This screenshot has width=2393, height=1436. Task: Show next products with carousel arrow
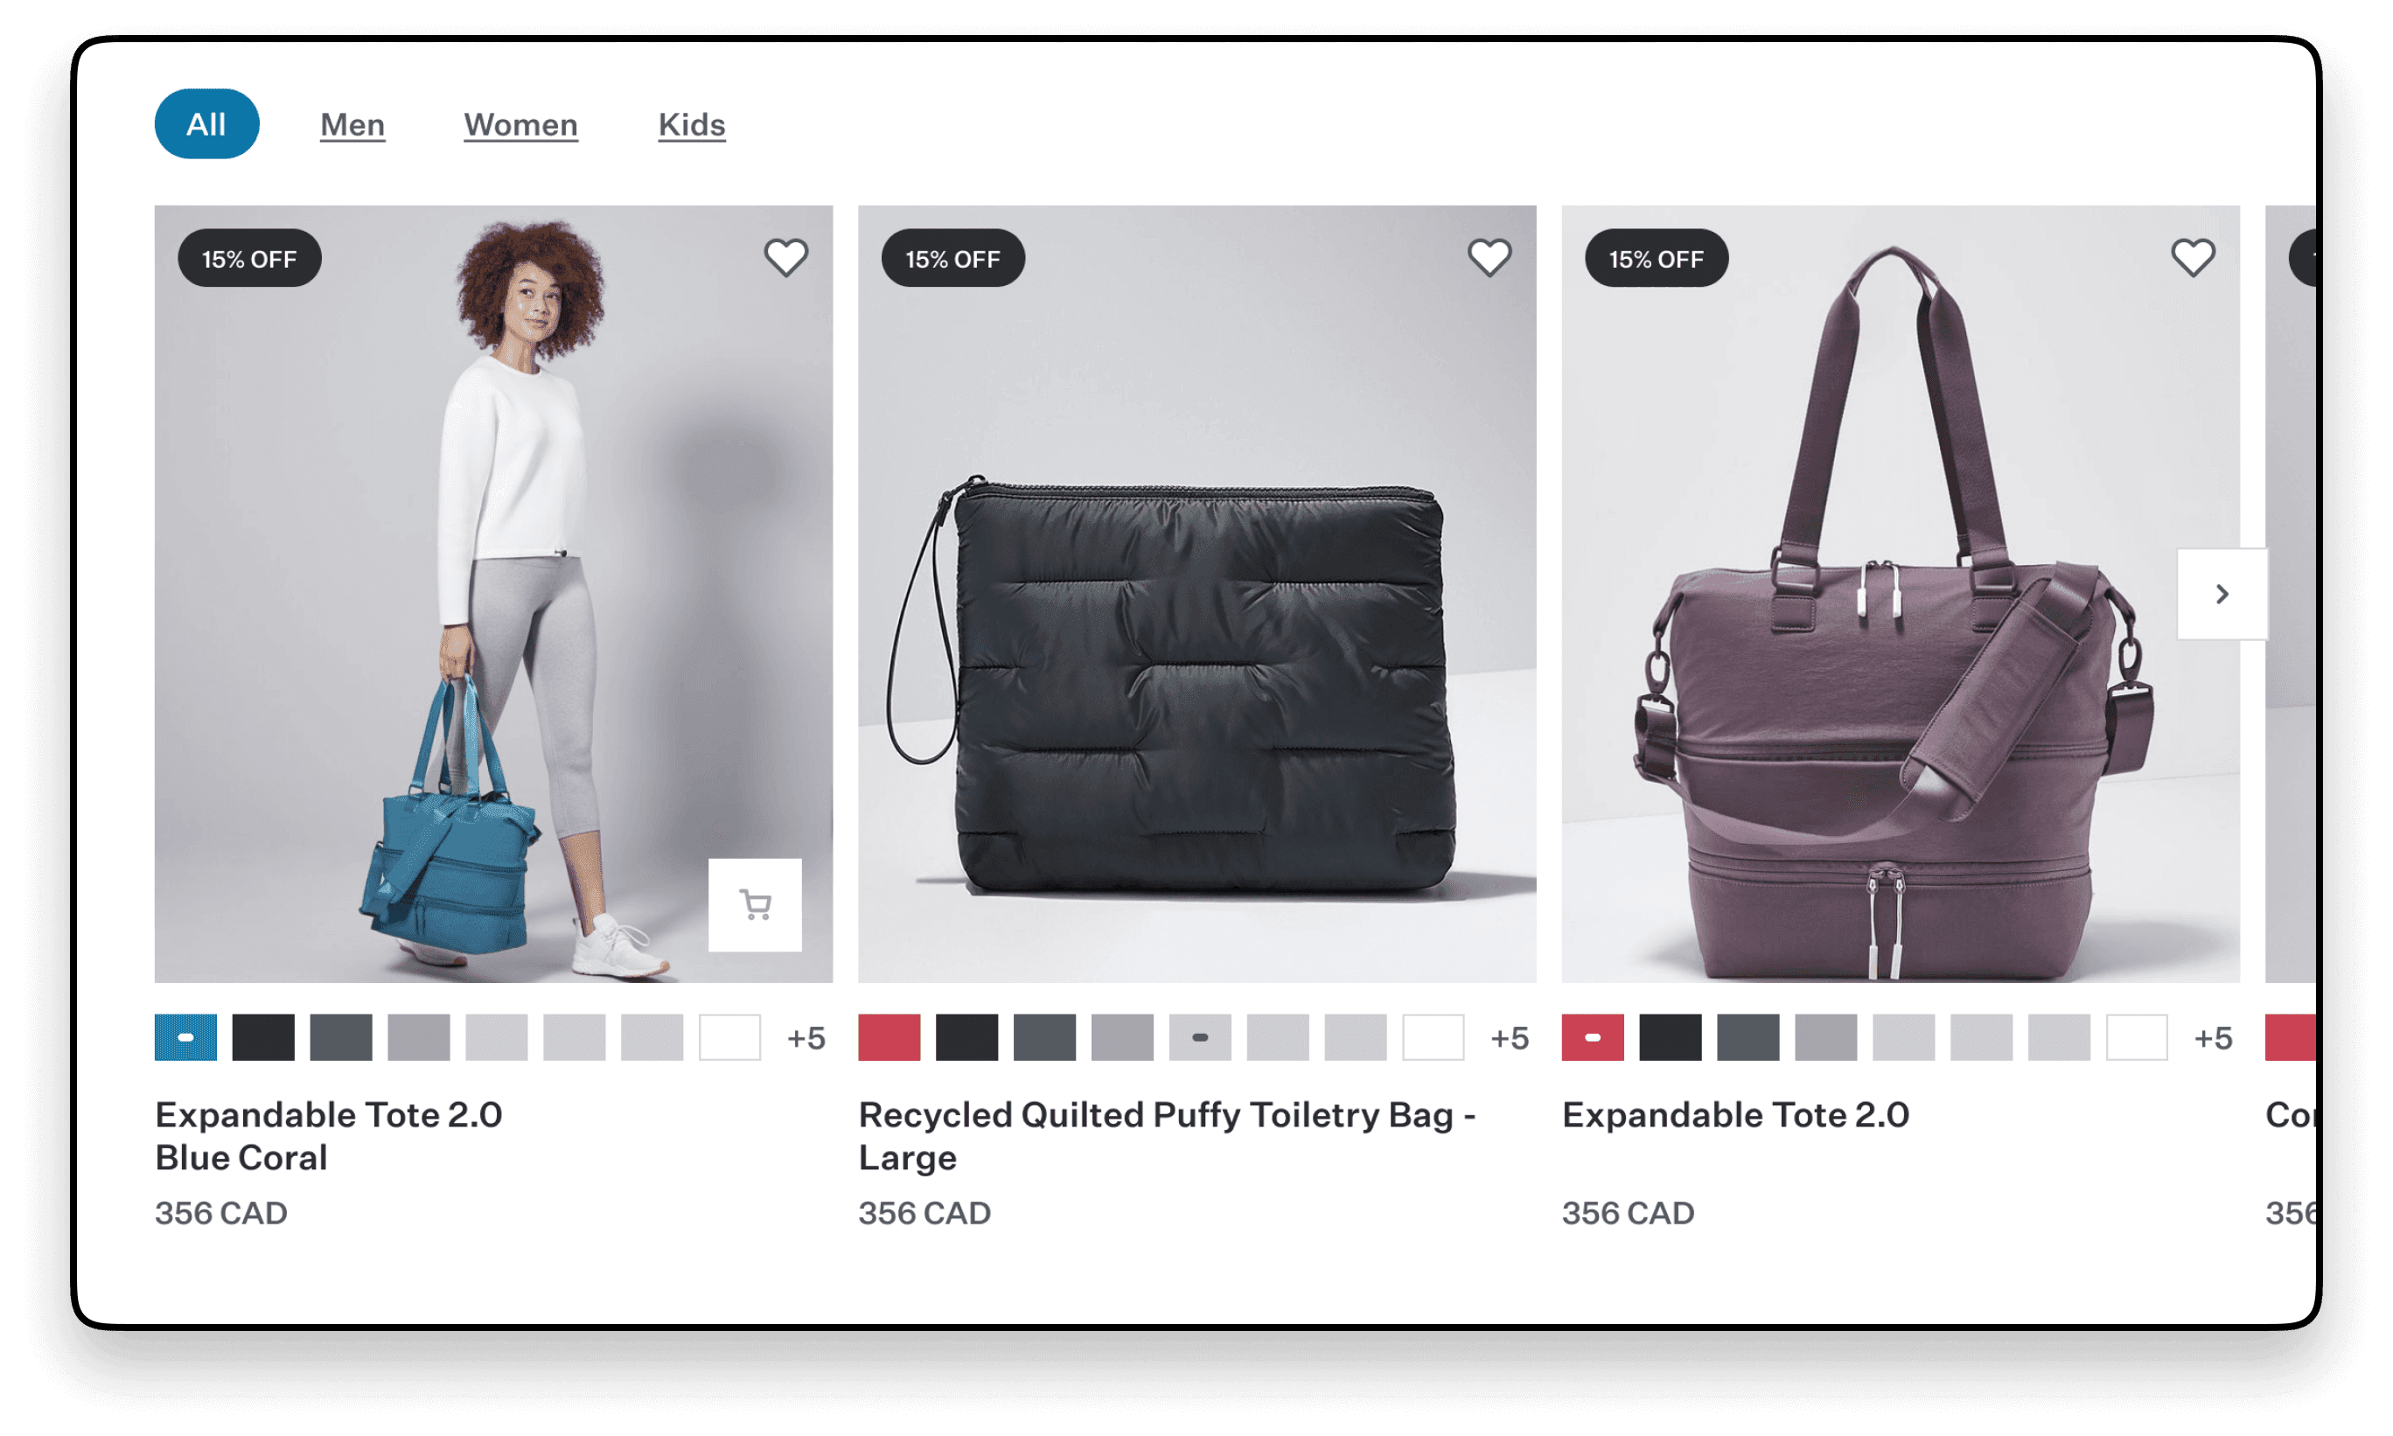(x=2222, y=594)
